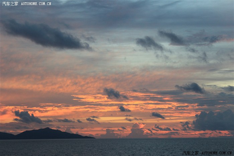234x156 pixels.
Task: Click the low left hill of the island
Action: click(x=6, y=136)
